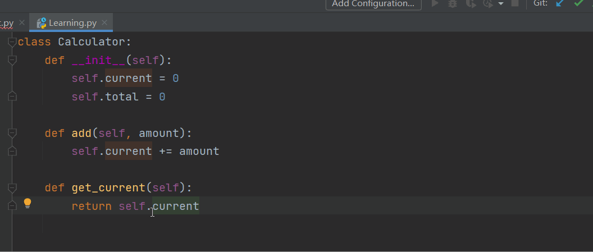The height and width of the screenshot is (252, 593).
Task: Click the add function name
Action: [81, 133]
